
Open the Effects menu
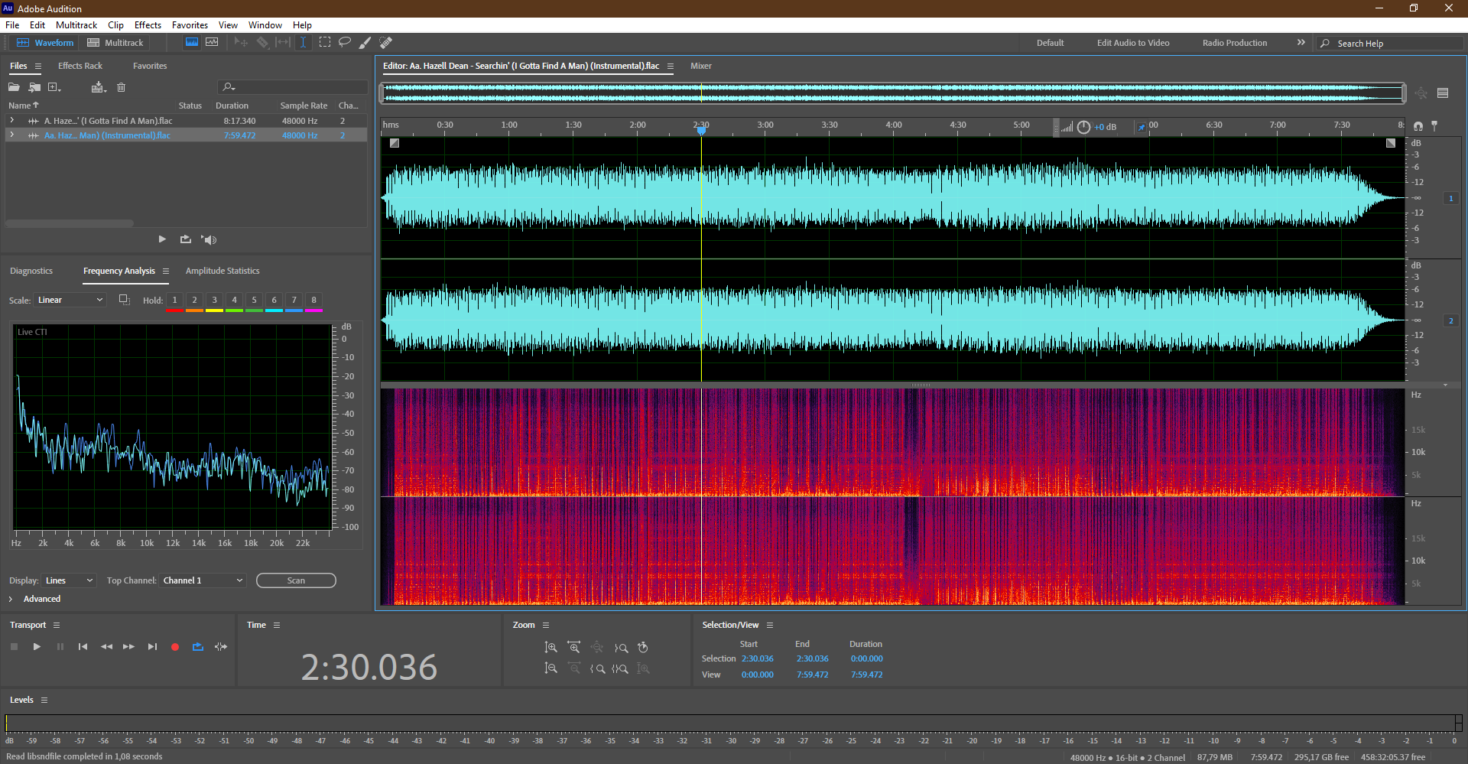(148, 25)
